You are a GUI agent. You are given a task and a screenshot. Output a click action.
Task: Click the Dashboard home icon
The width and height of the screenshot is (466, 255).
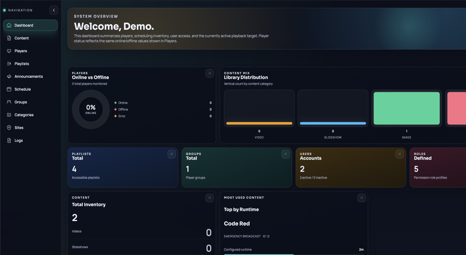tap(9, 25)
